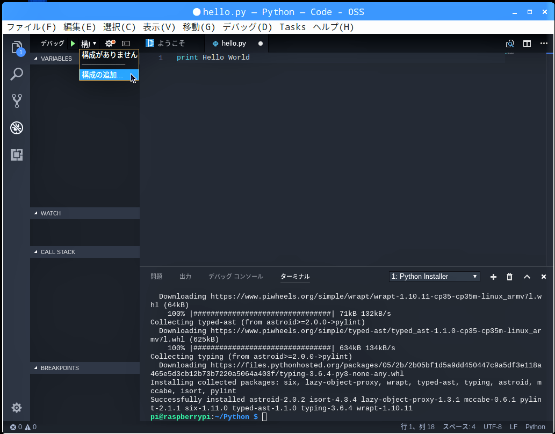Screen dimensions: 555x434
Task: Click the print Hello World code line
Action: pyautogui.click(x=213, y=57)
